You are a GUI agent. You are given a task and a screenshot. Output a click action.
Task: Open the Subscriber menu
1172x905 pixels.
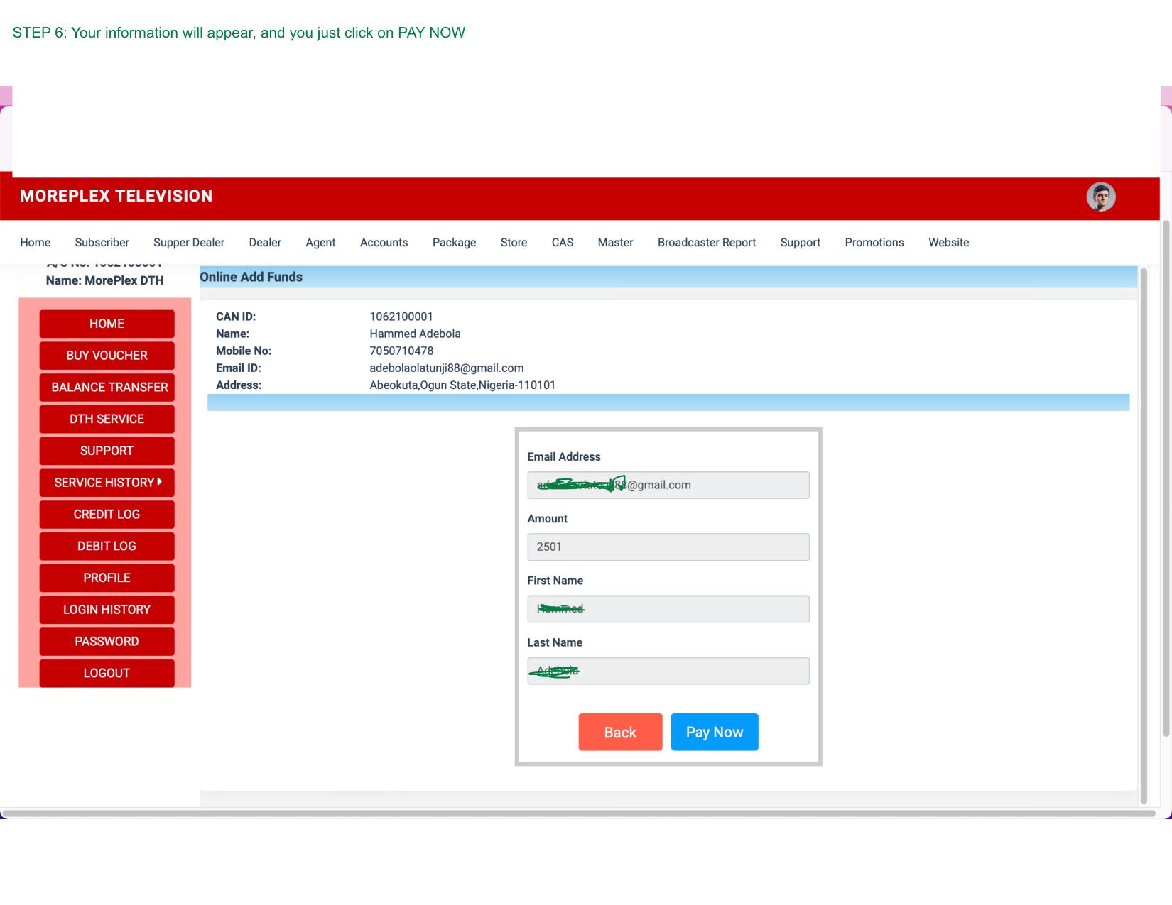tap(102, 243)
